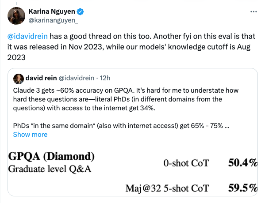Click the main tweet text about Nov 2023
Viewport: 265px width, 203px height.
131,47
